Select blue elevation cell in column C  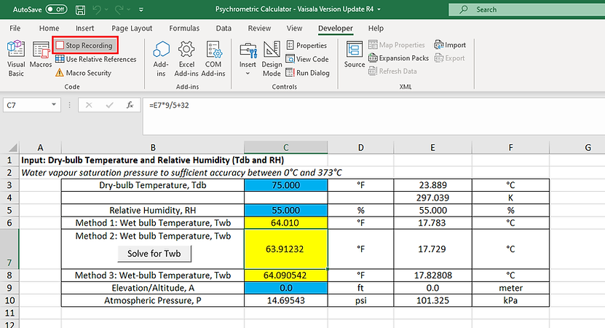[286, 288]
